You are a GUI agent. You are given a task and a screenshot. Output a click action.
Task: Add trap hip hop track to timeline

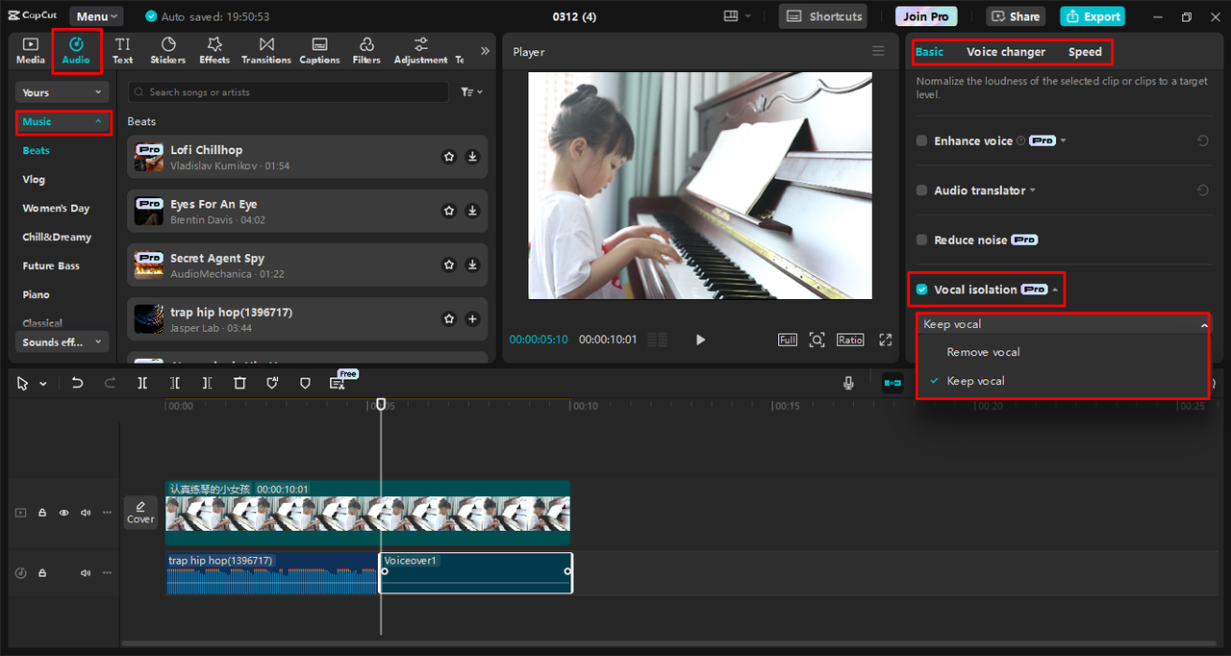pyautogui.click(x=472, y=318)
